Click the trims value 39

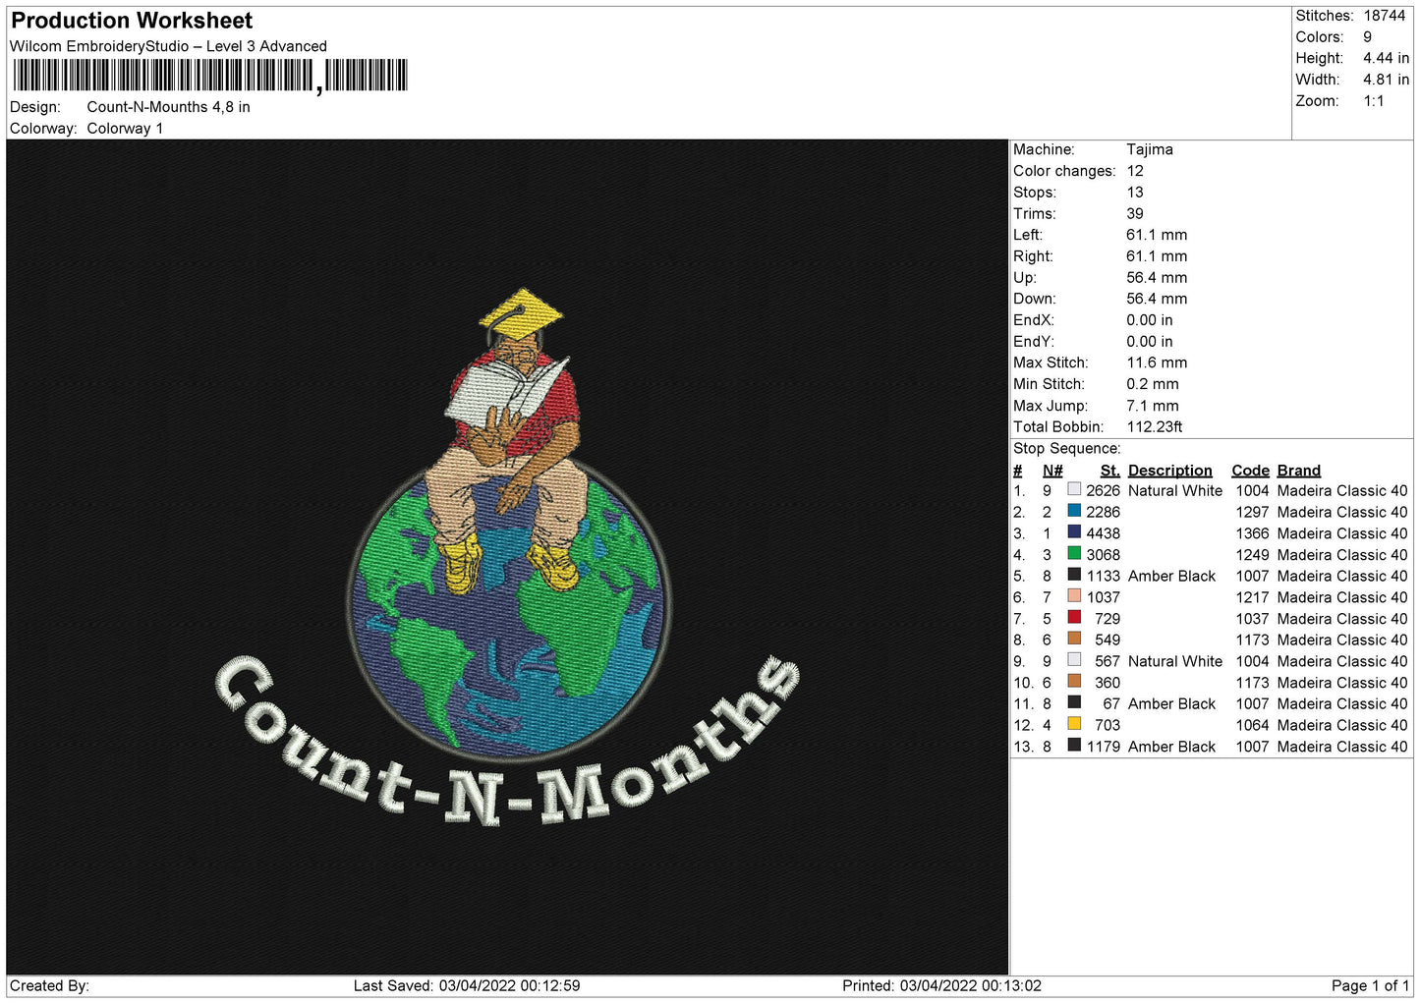click(1135, 213)
